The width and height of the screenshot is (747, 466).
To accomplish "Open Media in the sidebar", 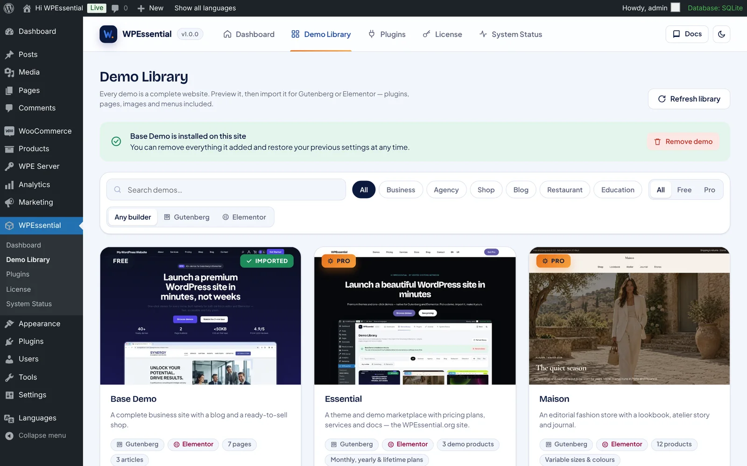I will (42, 72).
